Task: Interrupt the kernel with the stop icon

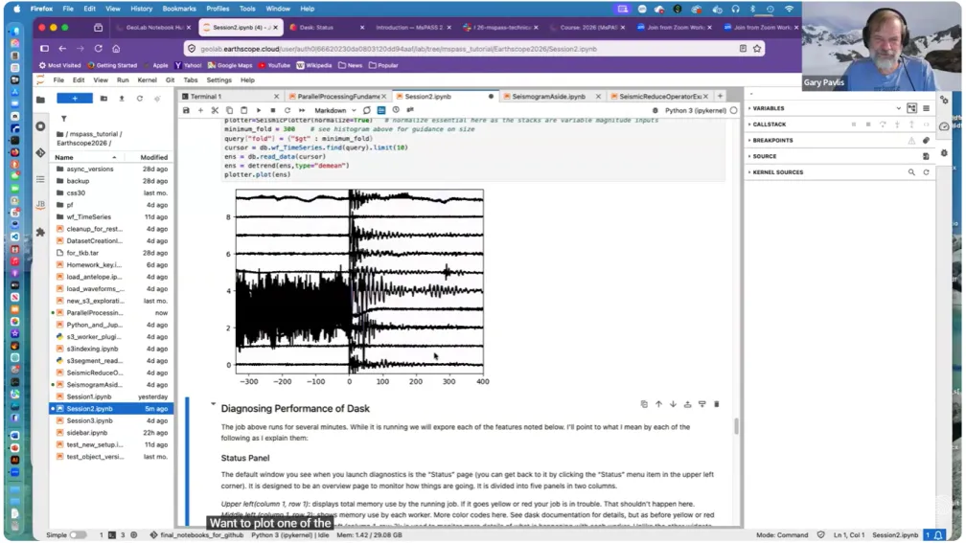Action: tap(273, 110)
